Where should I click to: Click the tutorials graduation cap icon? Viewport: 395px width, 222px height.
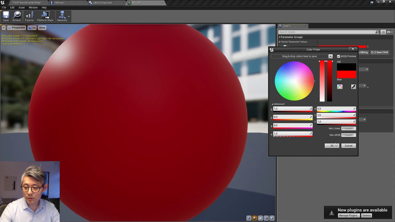click(372, 2)
